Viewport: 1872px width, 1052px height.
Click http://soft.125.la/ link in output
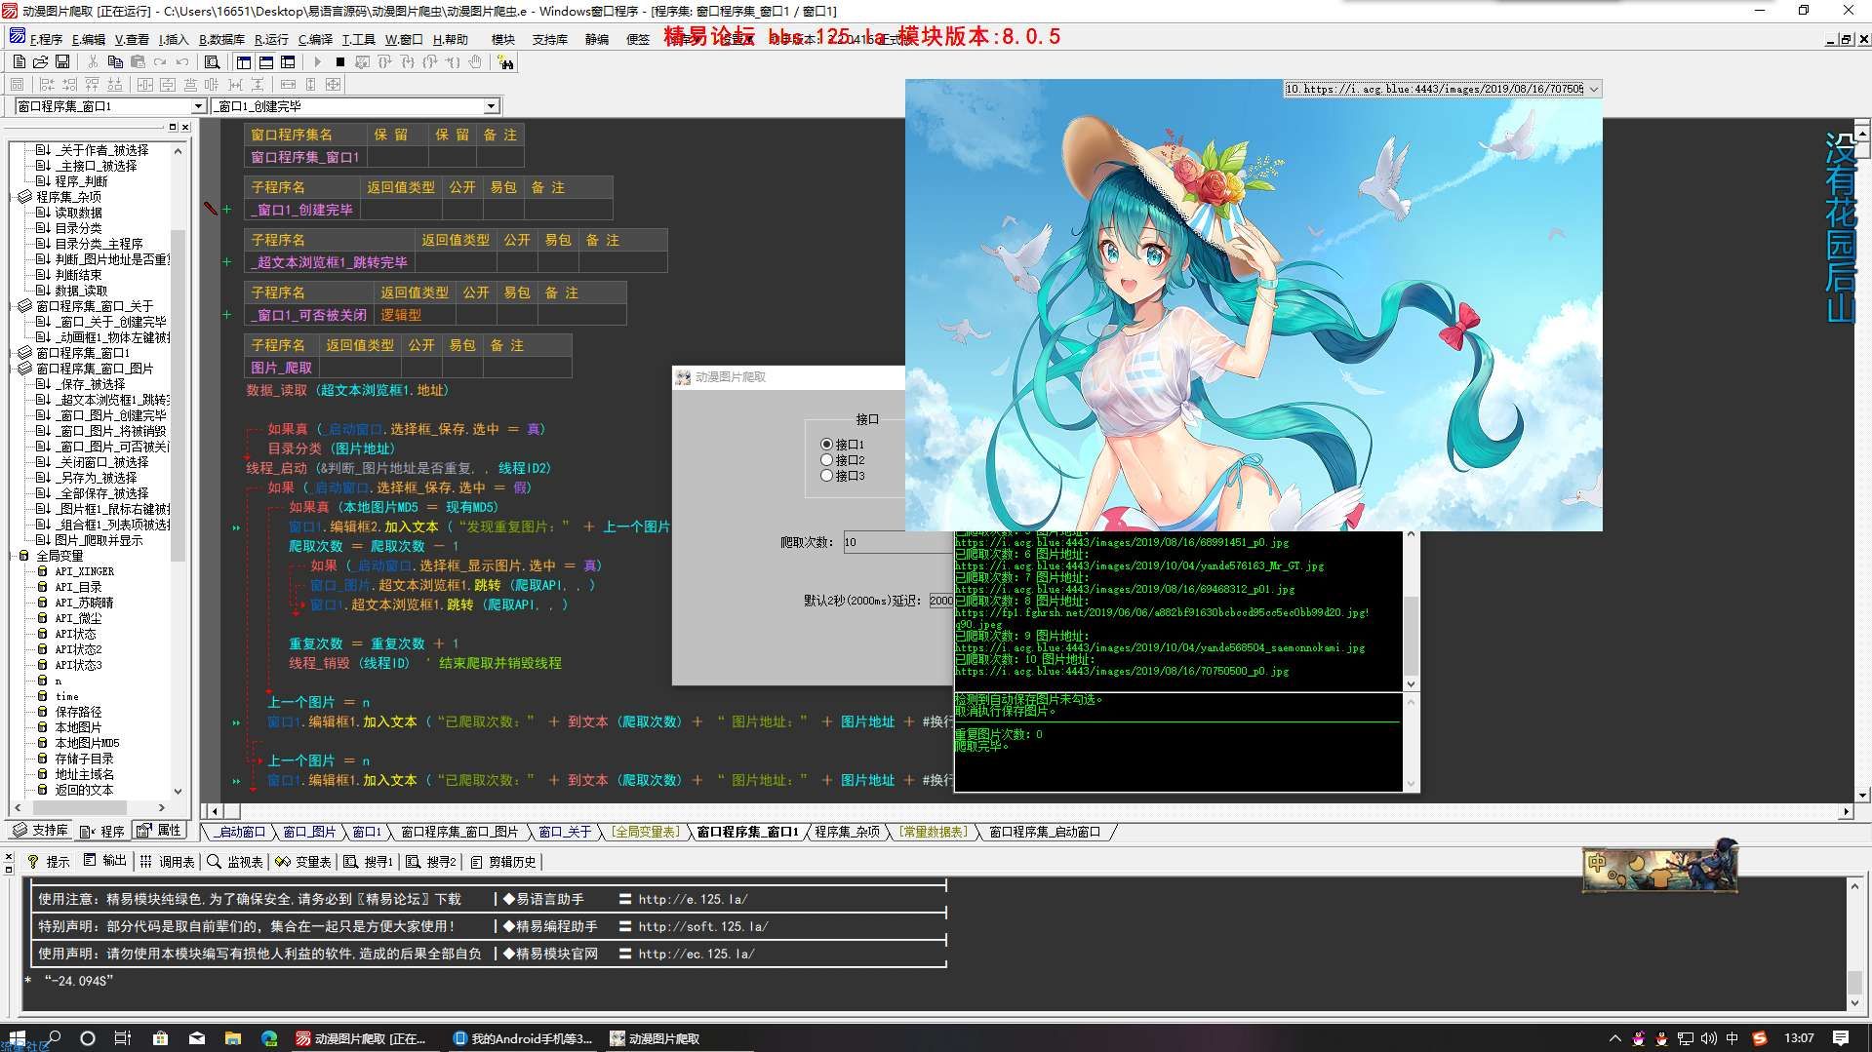[703, 926]
